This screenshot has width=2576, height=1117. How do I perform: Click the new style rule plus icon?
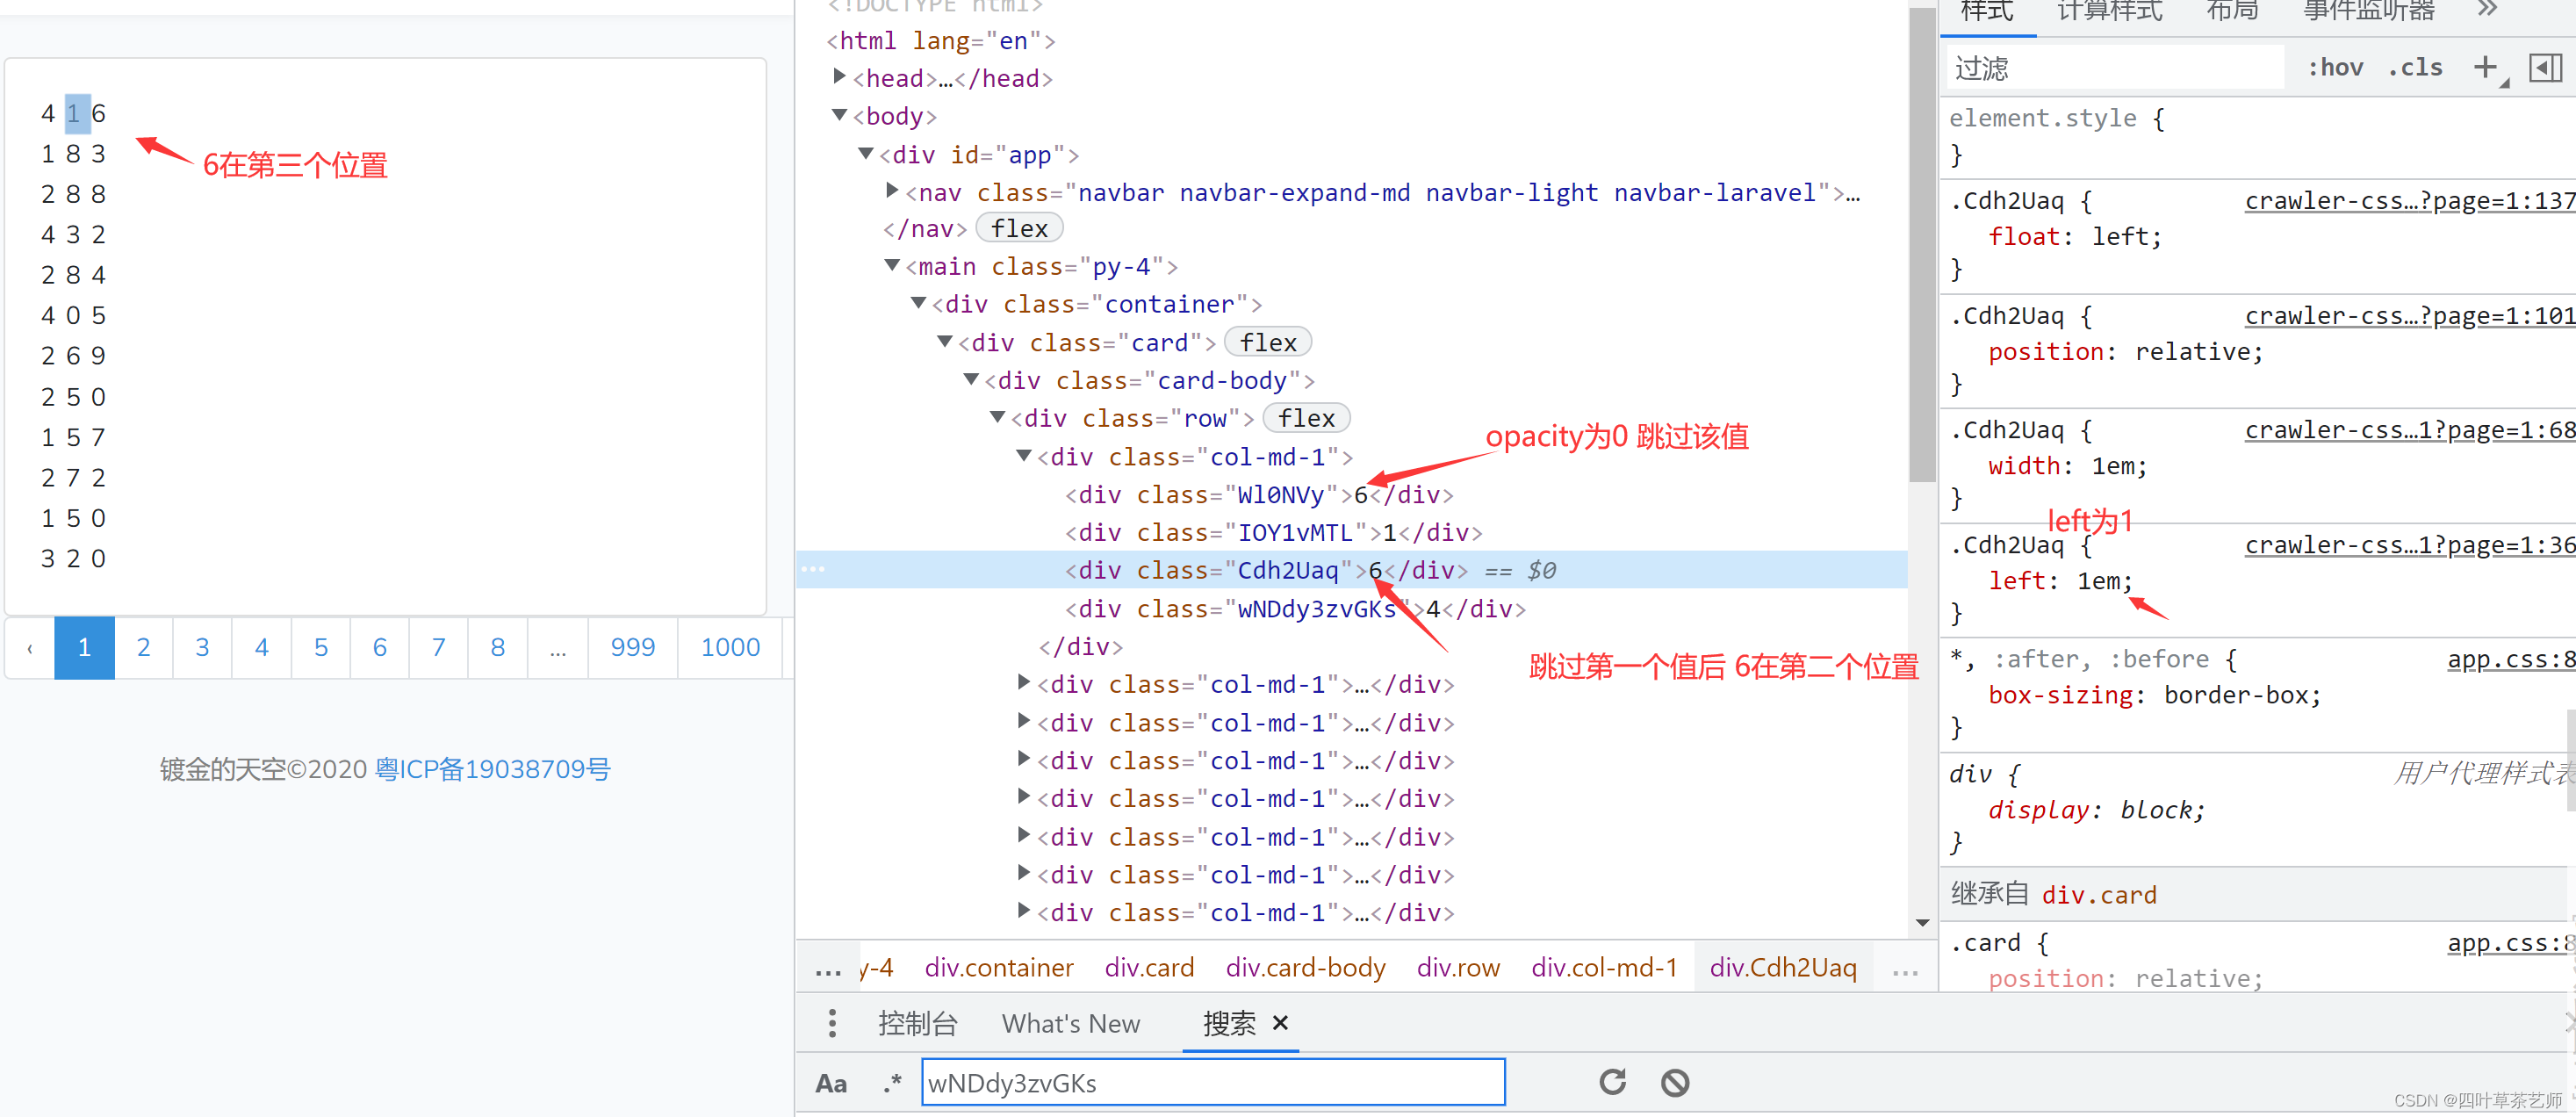[x=2485, y=67]
